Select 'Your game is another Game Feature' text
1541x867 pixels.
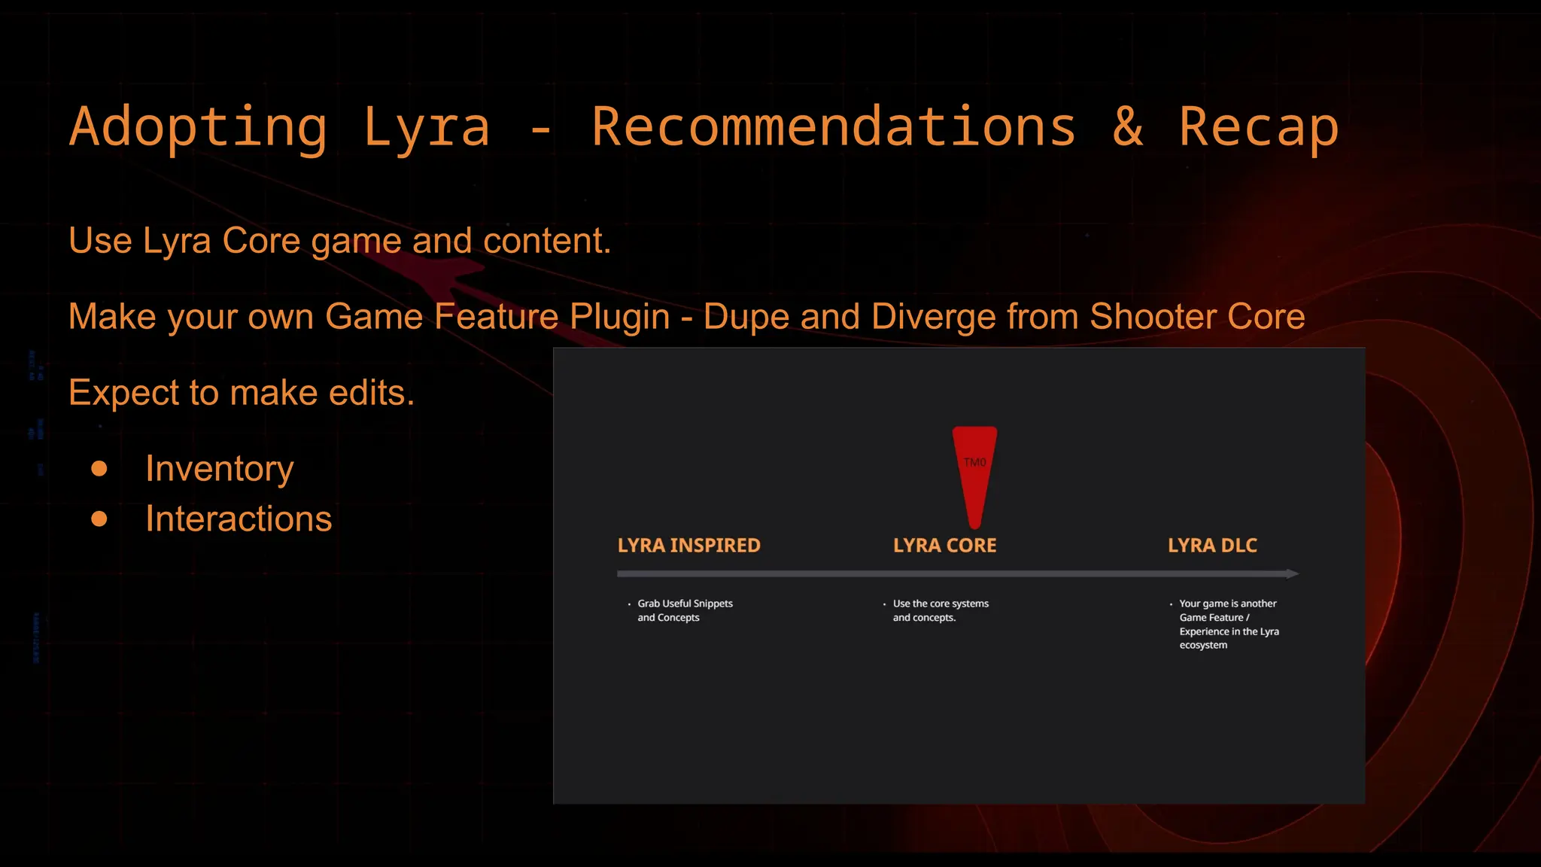(1228, 624)
